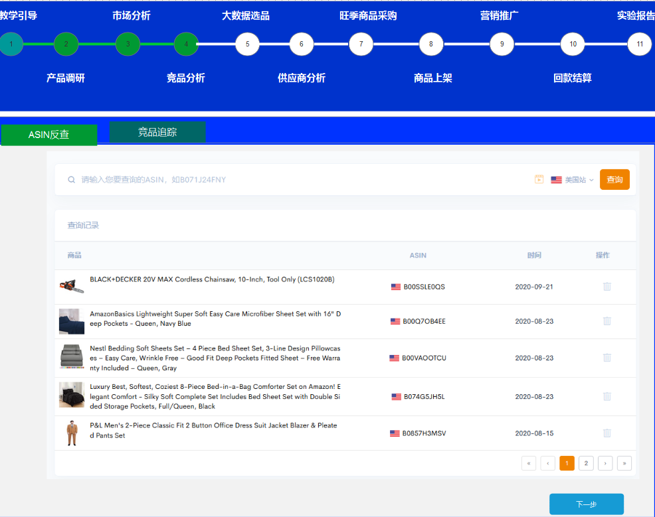Click next page single arrow
The height and width of the screenshot is (517, 655).
click(605, 463)
